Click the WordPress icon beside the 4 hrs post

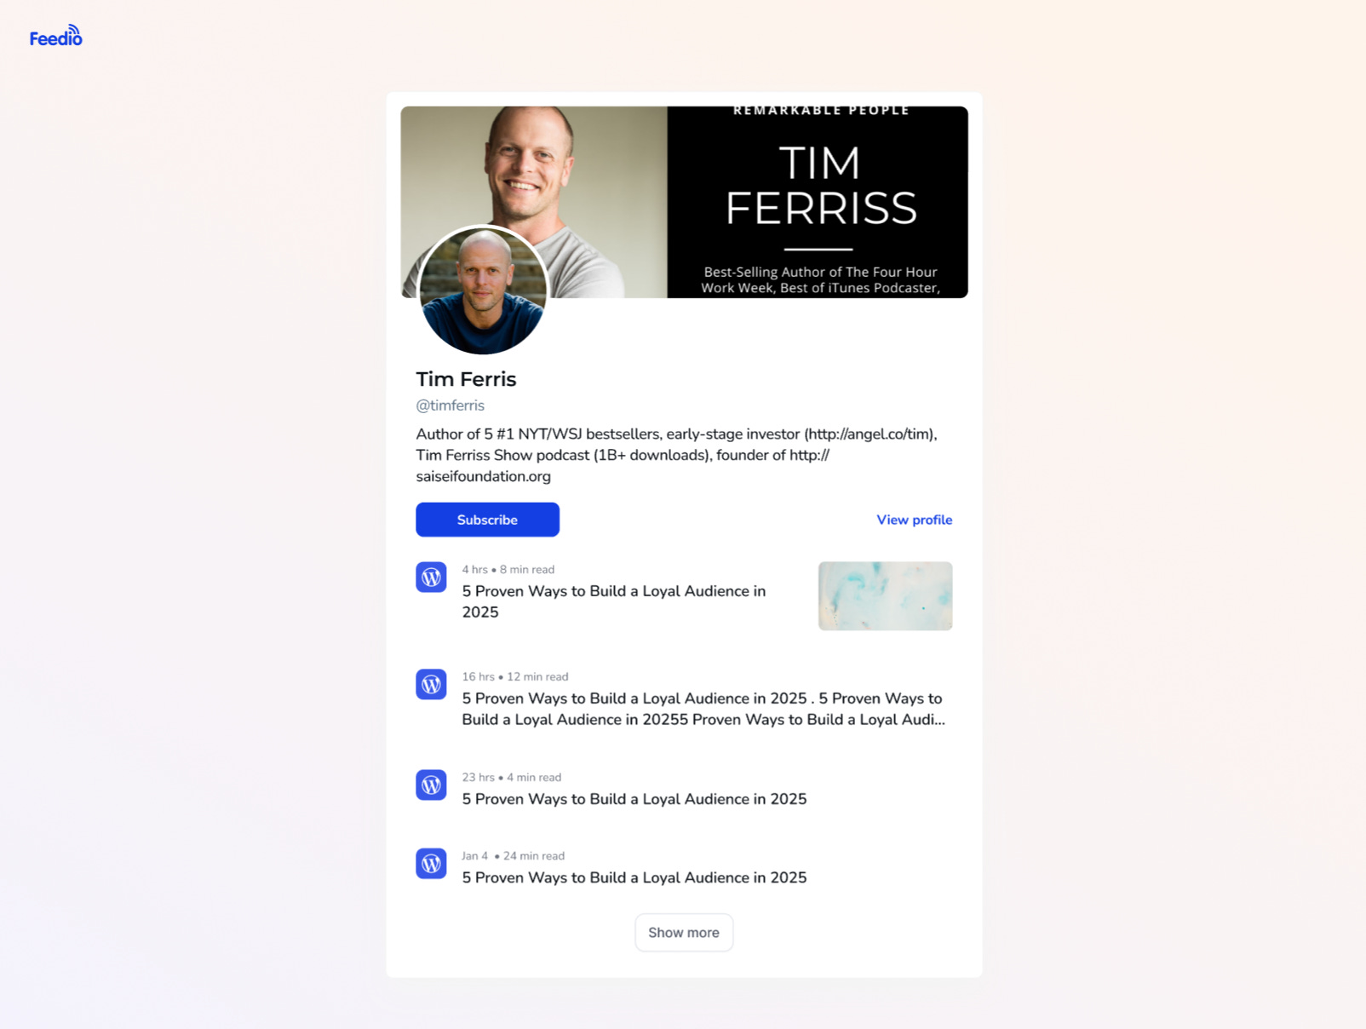[431, 578]
